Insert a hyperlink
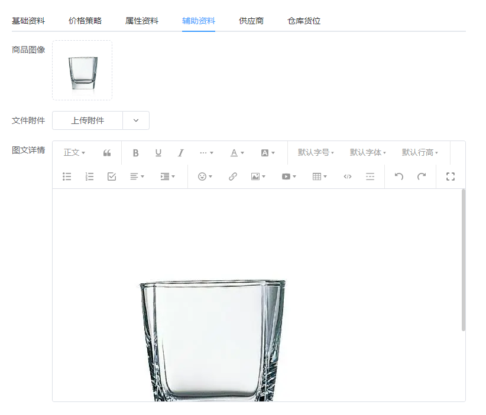Viewport: 486px width, 415px height. pos(233,177)
